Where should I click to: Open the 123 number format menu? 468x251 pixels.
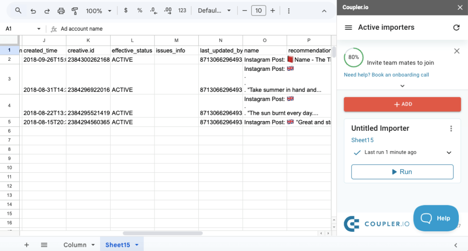click(x=182, y=11)
